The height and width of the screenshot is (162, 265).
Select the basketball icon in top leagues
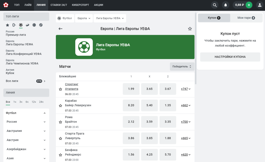point(41,25)
